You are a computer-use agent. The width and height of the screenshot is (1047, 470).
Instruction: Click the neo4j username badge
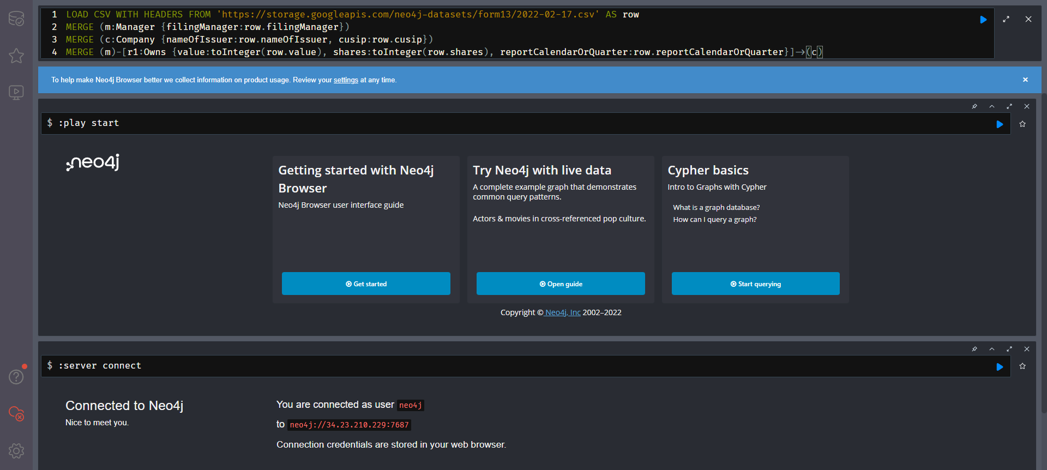click(410, 405)
